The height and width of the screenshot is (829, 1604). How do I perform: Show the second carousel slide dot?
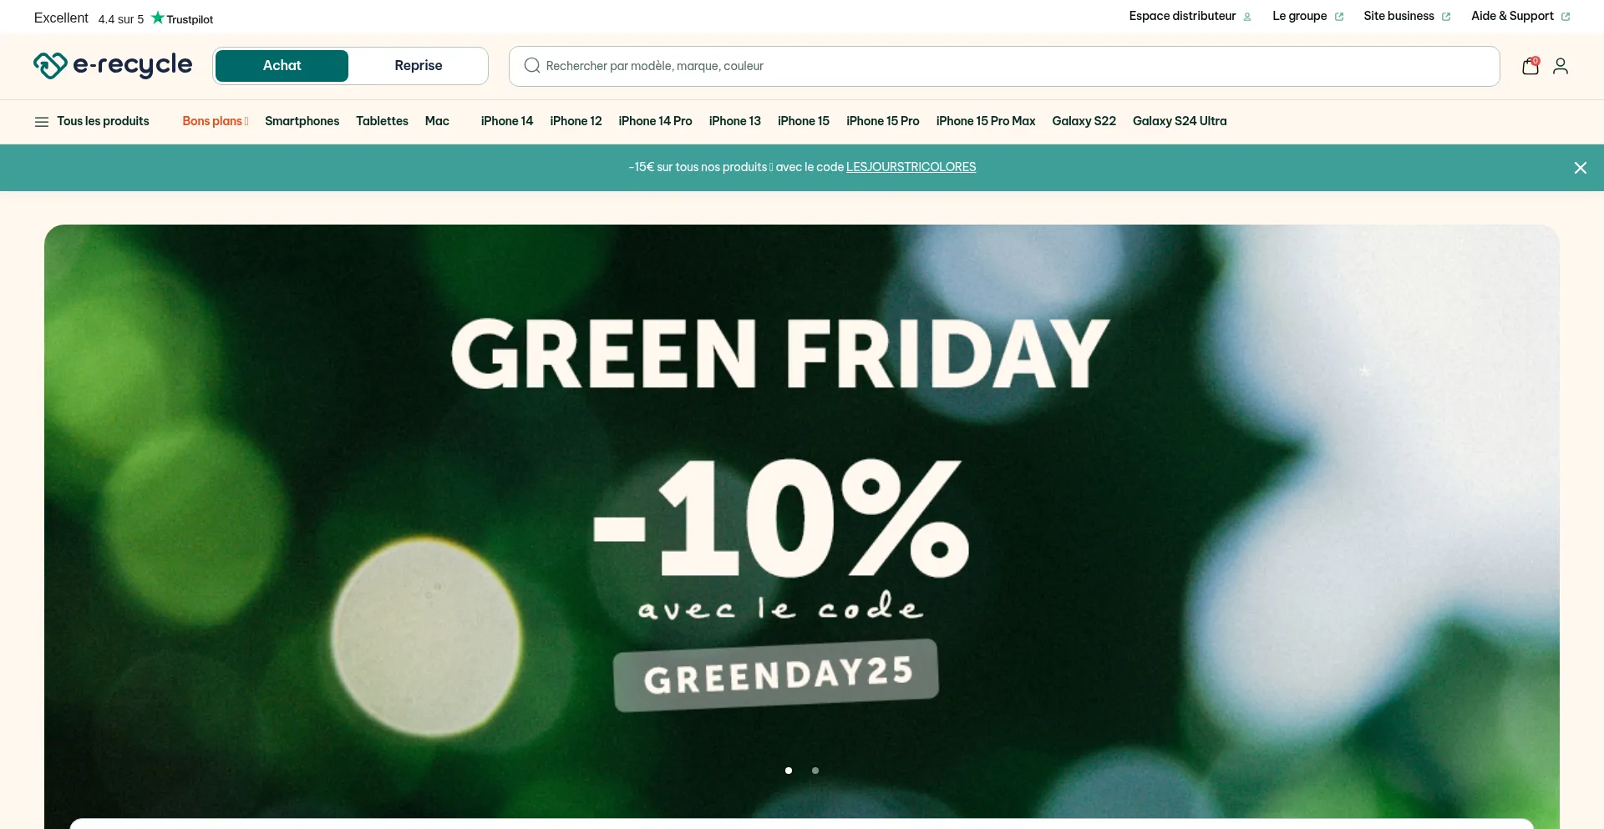pos(815,771)
